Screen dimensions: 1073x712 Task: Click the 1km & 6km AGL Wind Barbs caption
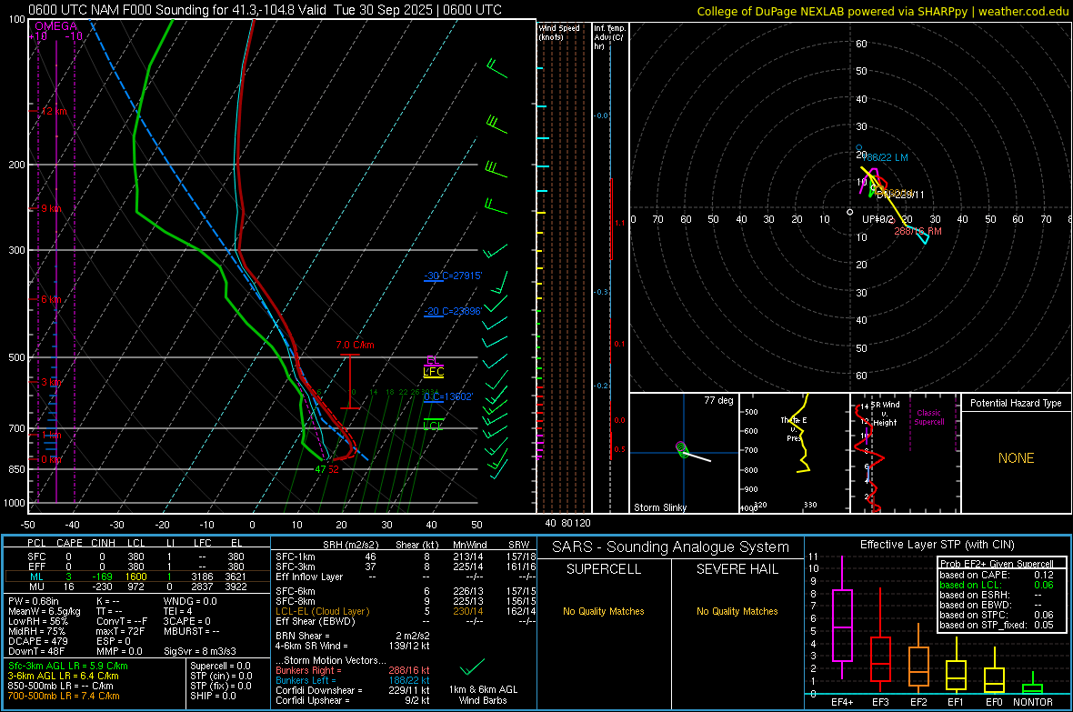(483, 695)
